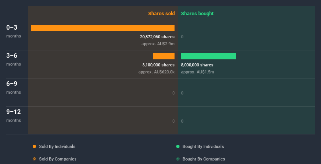Select the Shares bought column header
The height and width of the screenshot is (164, 321).
point(197,14)
